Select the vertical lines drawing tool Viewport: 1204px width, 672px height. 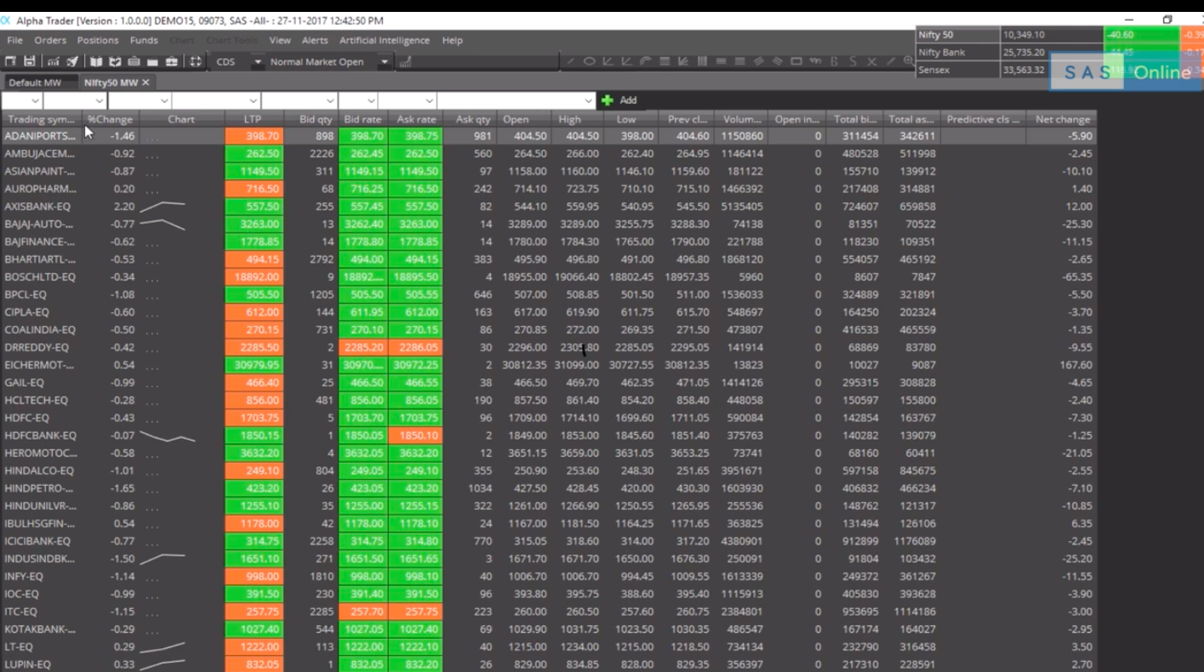702,61
